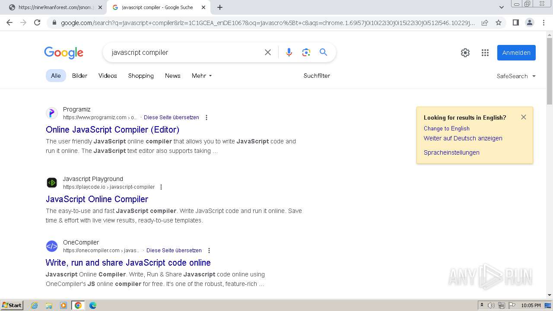Screen dimensions: 553x311
Task: Open Google apps grid icon
Action: coord(485,53)
